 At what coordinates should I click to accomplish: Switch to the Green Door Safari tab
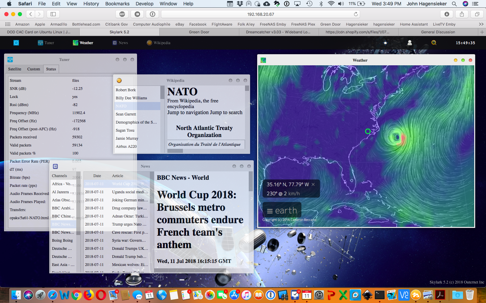tap(199, 32)
